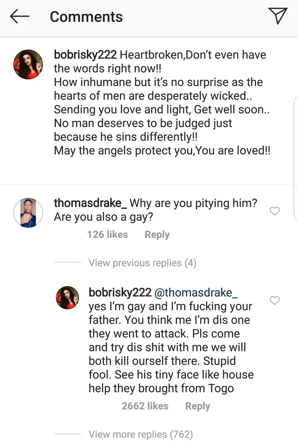Image resolution: width=298 pixels, height=441 pixels.
Task: Tap bobrisky222 username in the reply
Action: point(120,293)
